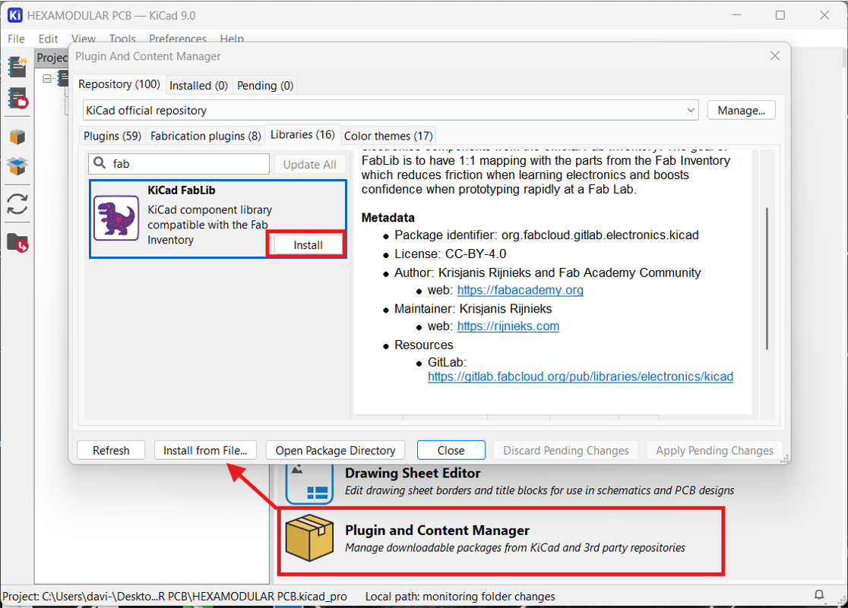Click the orange 3D box sidebar icon
848x608 pixels.
pyautogui.click(x=17, y=137)
